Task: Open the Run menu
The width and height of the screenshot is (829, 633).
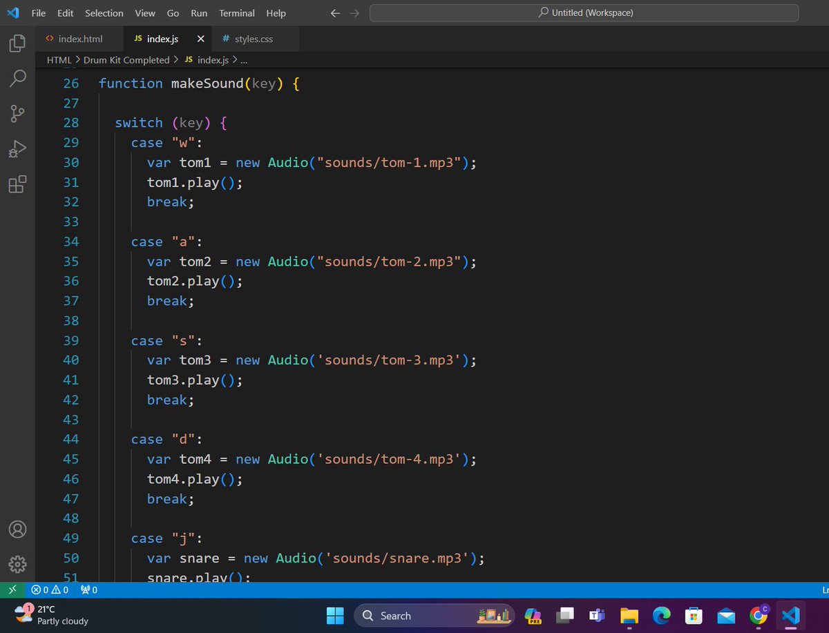Action: 198,12
